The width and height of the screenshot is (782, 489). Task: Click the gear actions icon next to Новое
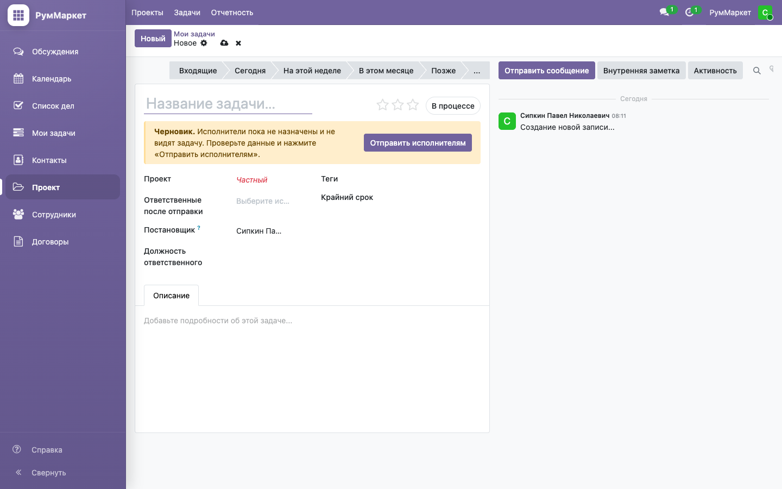point(204,43)
